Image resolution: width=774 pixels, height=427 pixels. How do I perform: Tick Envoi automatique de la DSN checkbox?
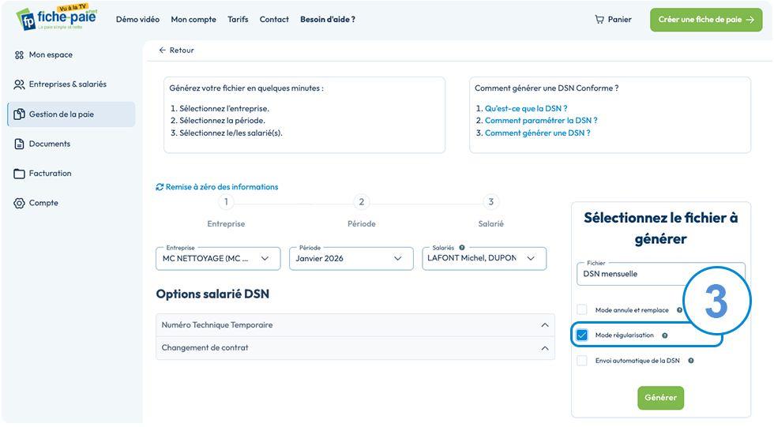coord(582,361)
